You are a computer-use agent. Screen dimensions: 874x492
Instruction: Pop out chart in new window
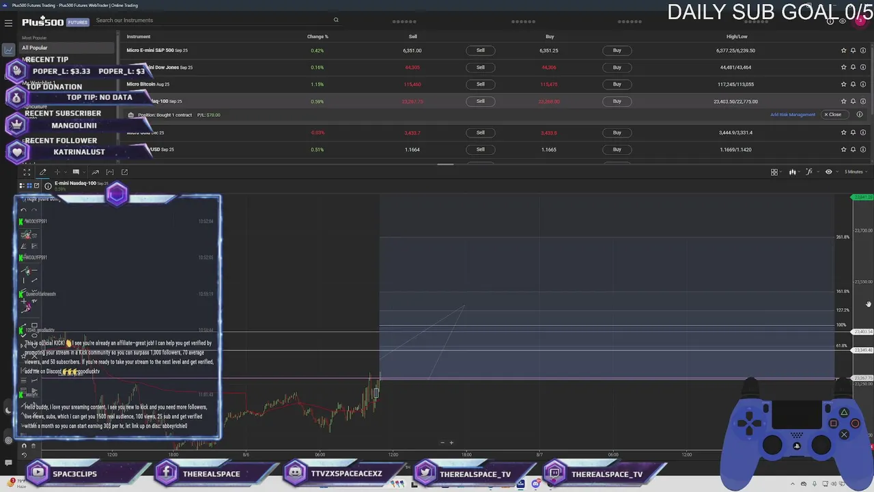[x=124, y=172]
